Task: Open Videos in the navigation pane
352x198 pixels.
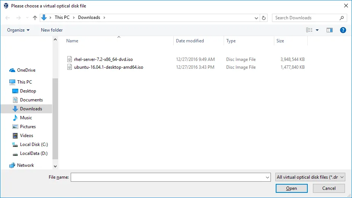Action: pyautogui.click(x=26, y=136)
